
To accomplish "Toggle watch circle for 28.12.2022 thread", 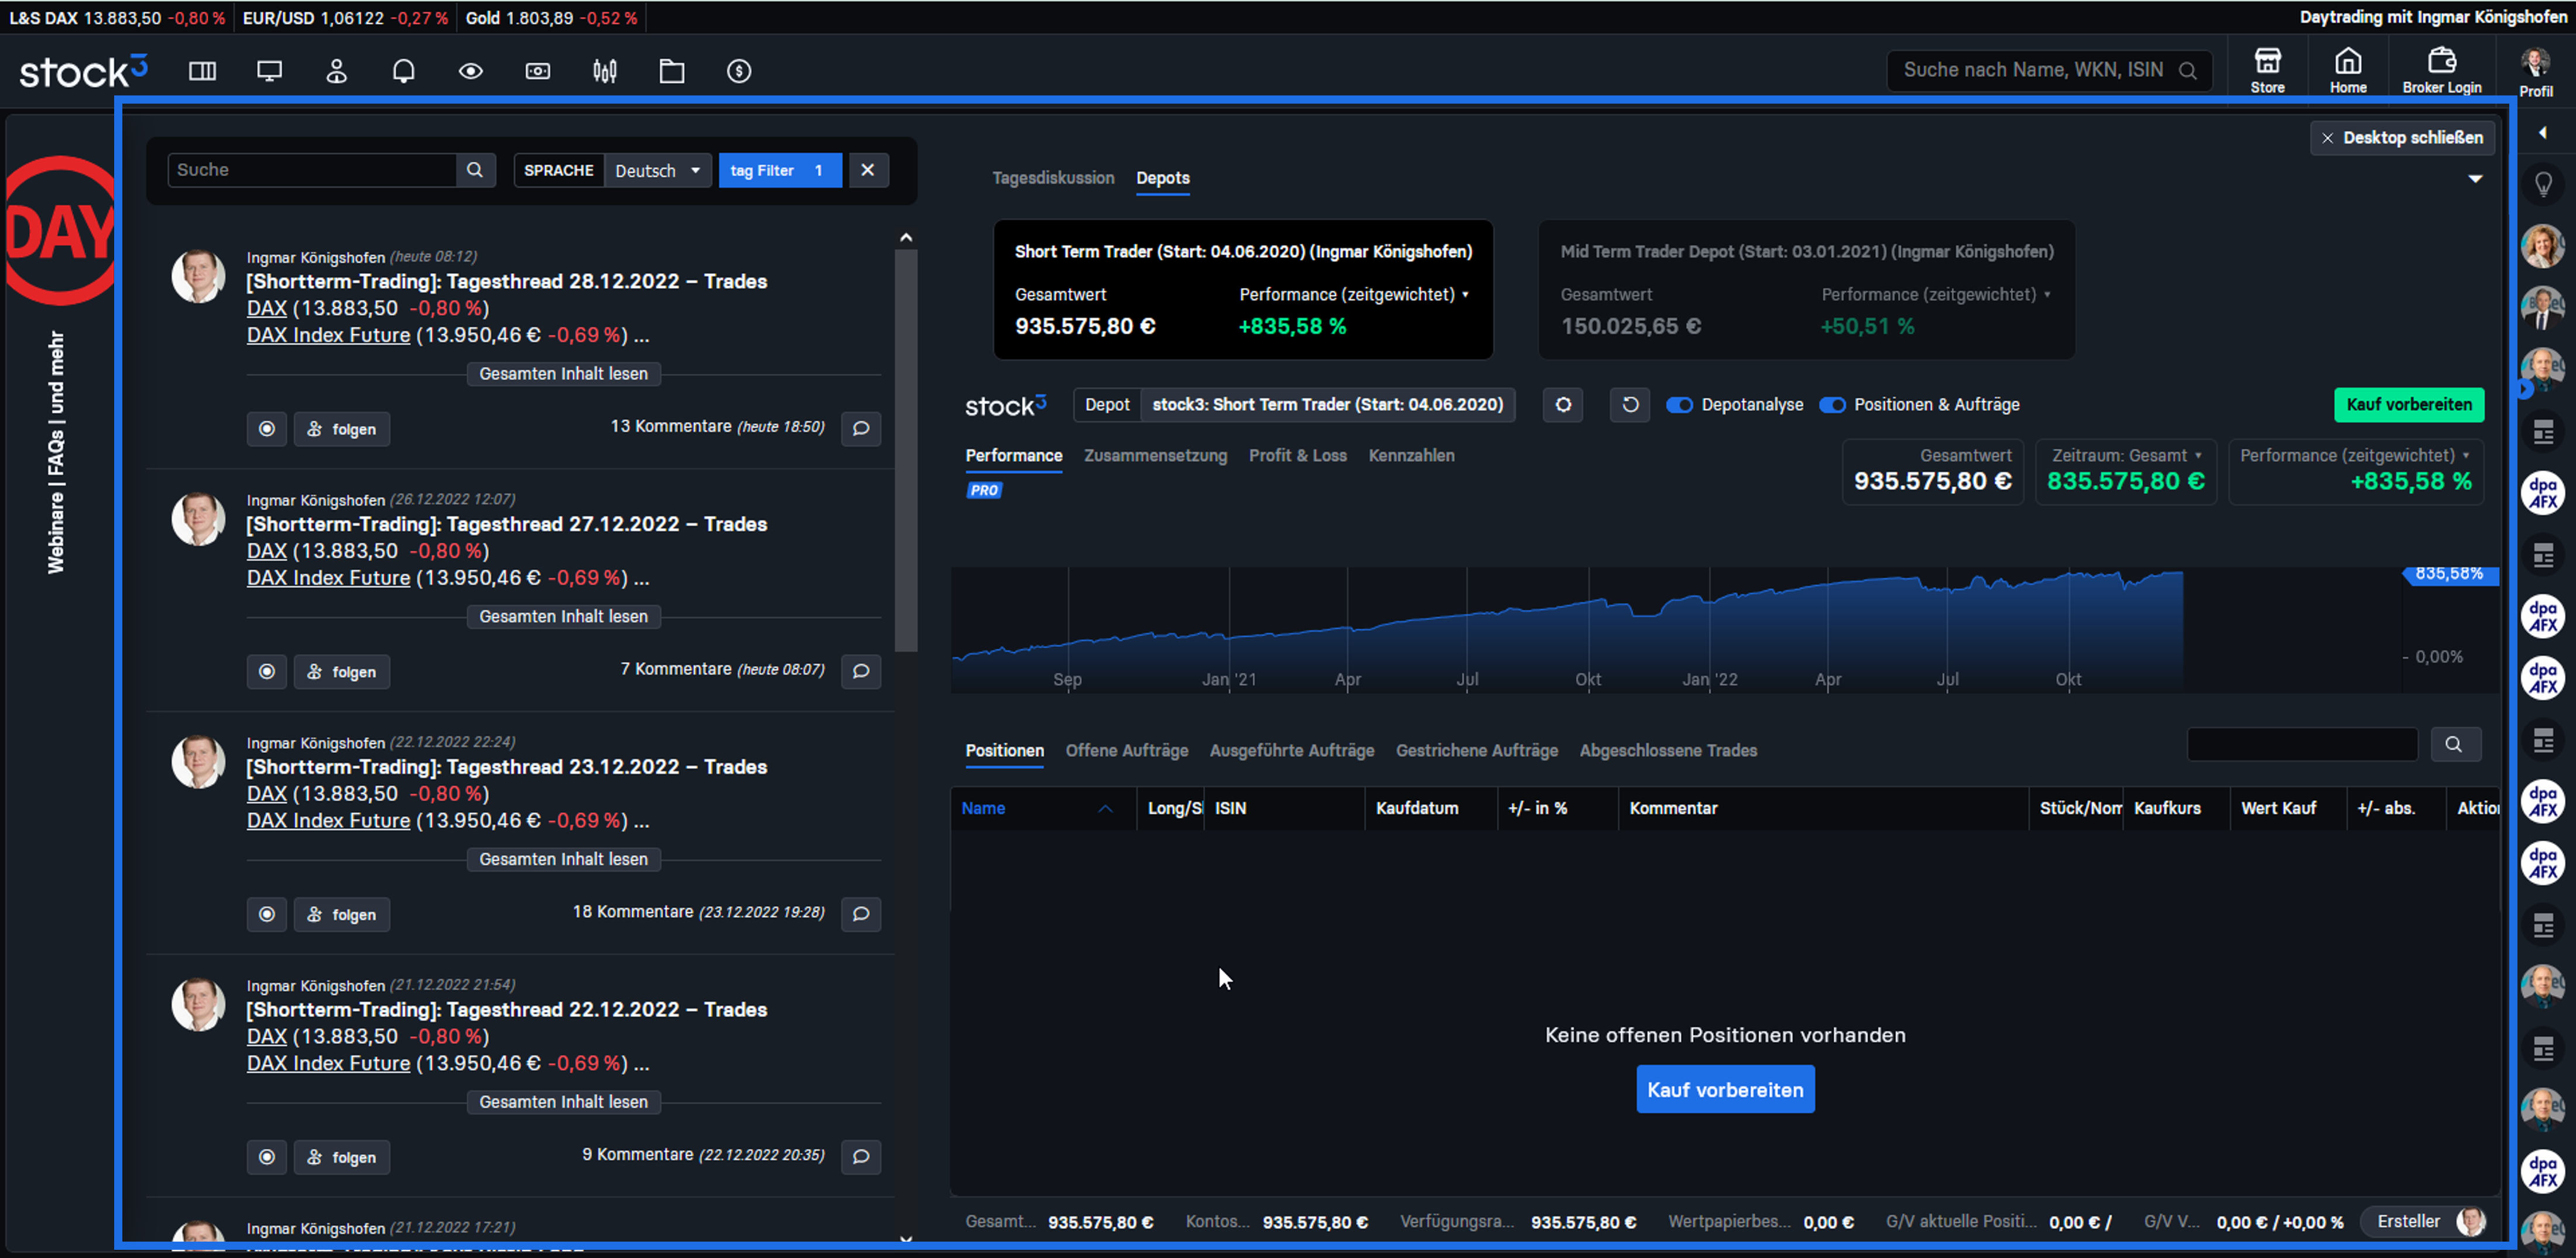I will click(267, 429).
